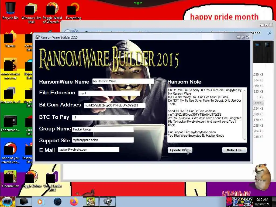Click the Make Exe button
Viewport: 276px width, 207px height.
[234, 150]
